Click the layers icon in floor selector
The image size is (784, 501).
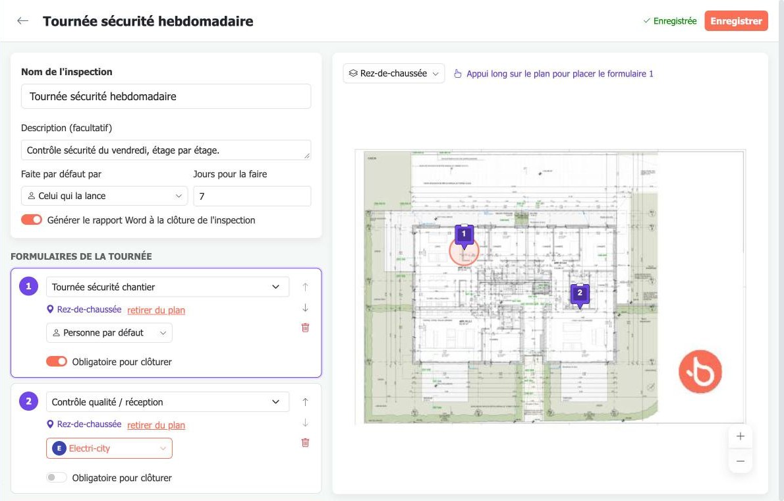click(353, 74)
